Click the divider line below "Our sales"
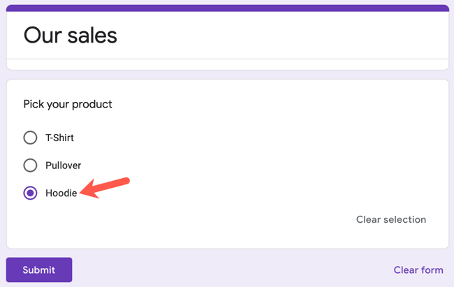 point(227,59)
